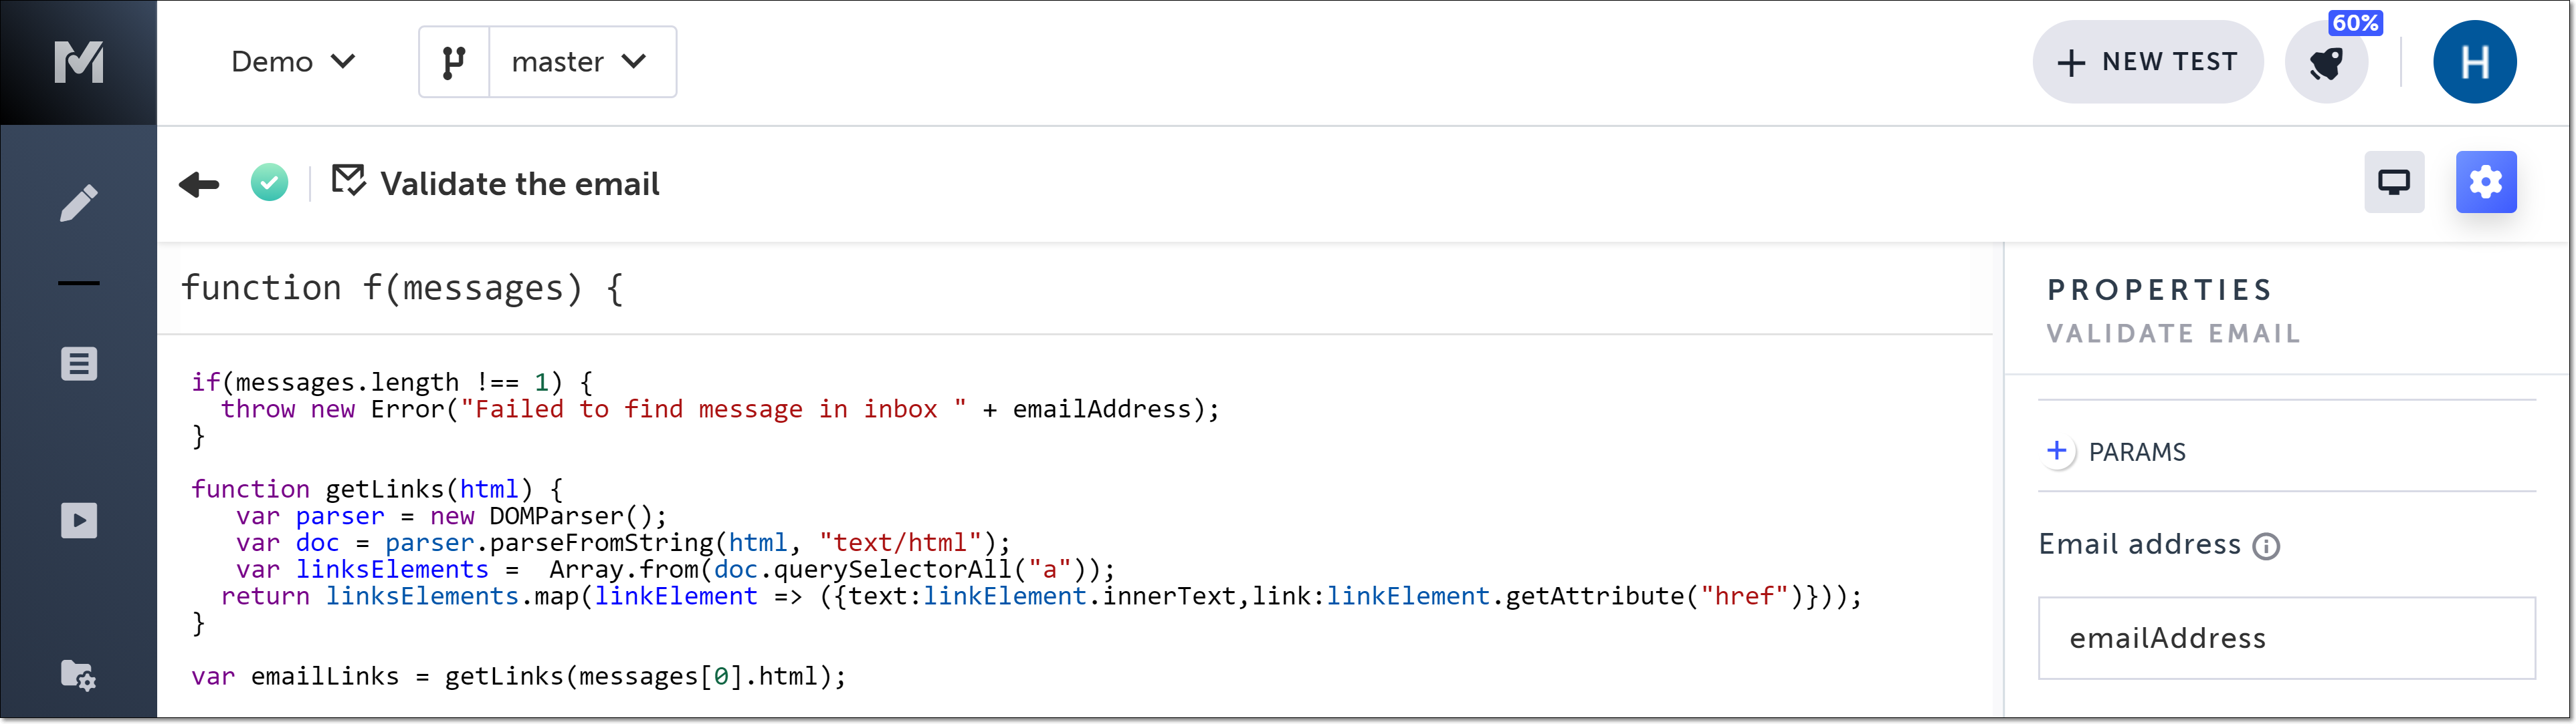Click the NEW TEST button
This screenshot has width=2576, height=724.
pyautogui.click(x=2147, y=62)
